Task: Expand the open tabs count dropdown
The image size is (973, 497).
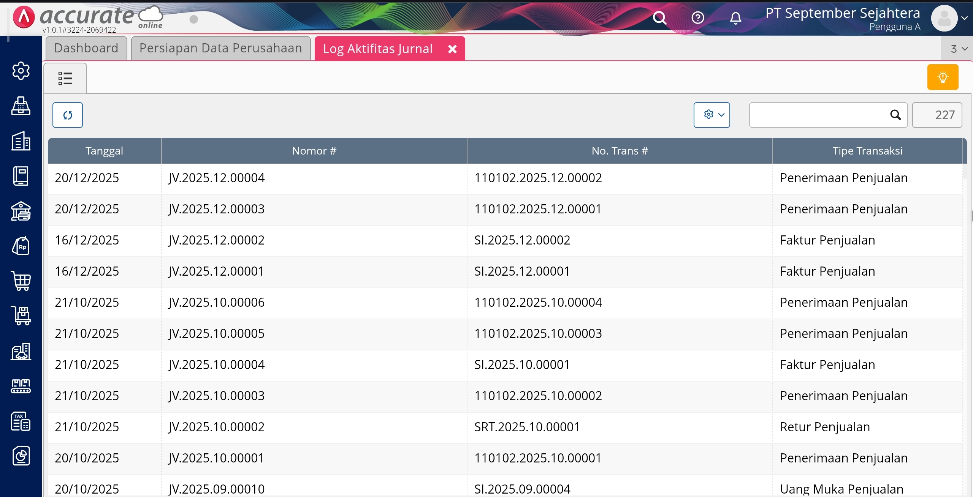Action: [x=958, y=49]
